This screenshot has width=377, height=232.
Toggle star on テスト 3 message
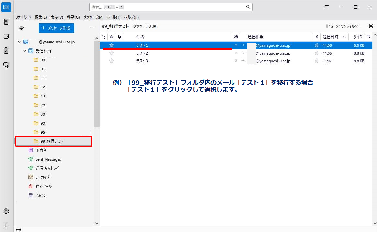[x=111, y=61]
